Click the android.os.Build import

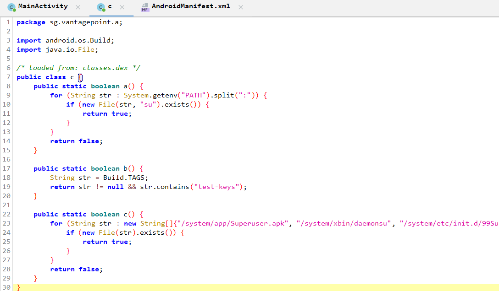pos(78,41)
